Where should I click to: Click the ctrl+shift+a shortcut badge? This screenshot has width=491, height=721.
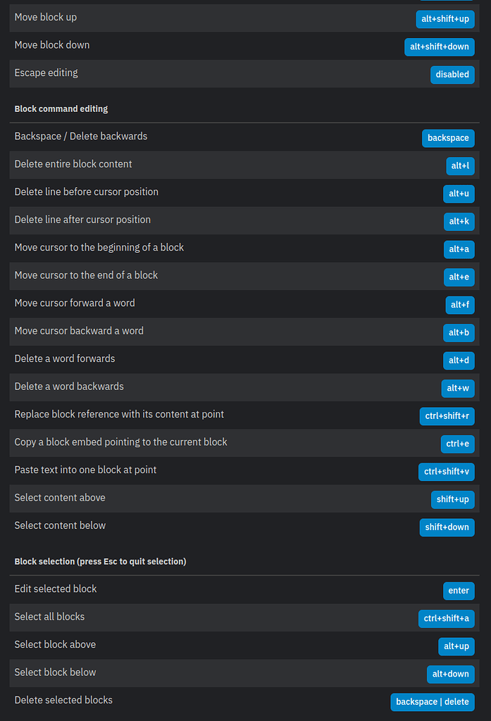coord(446,618)
